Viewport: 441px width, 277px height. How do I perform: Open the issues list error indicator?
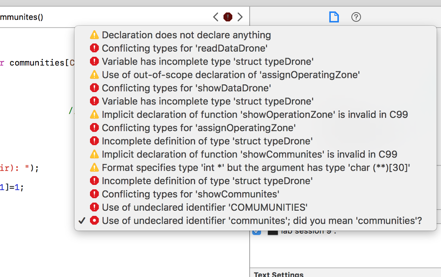click(228, 17)
